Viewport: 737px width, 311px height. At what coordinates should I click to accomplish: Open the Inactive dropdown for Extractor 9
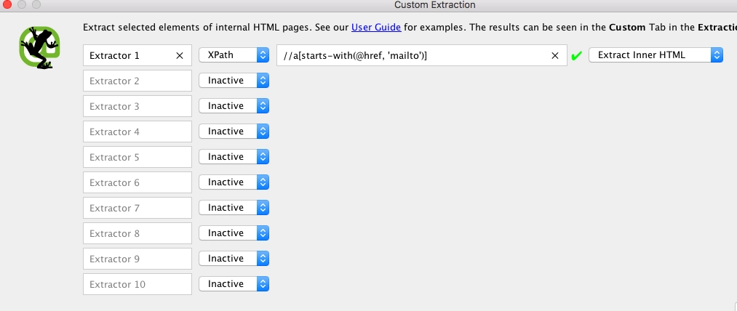(234, 258)
